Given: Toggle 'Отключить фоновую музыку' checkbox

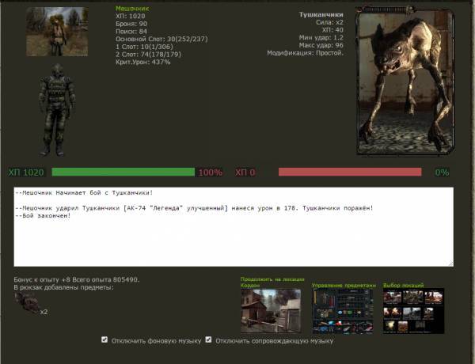Looking at the screenshot, I should pos(104,339).
